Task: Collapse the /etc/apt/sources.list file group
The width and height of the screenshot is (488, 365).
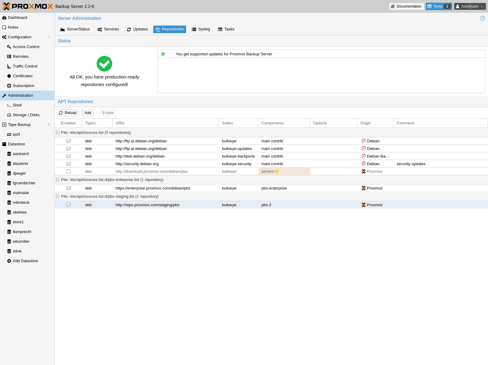Action: (x=57, y=133)
